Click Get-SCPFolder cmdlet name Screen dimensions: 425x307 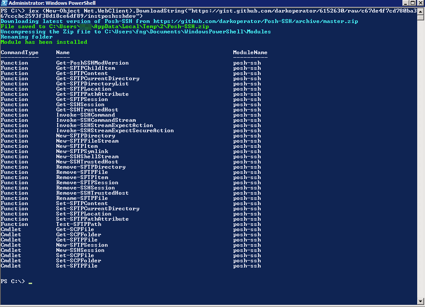(78, 235)
